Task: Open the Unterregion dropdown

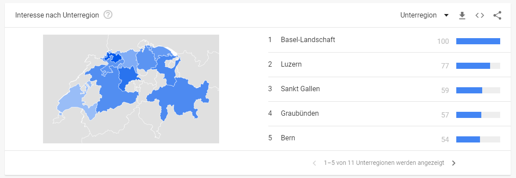Action: (425, 15)
